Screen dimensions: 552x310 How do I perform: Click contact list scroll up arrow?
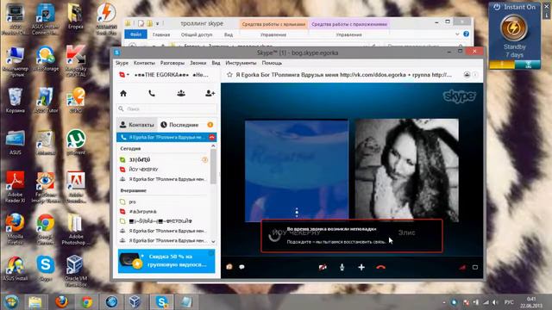pos(213,146)
